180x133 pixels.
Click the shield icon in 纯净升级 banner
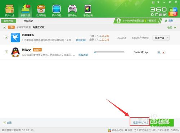click(x=118, y=21)
